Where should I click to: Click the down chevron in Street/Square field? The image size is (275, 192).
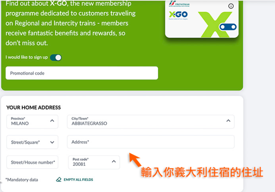pos(52,142)
